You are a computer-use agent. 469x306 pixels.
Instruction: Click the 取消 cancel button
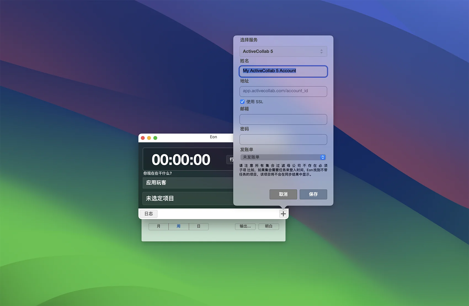point(283,194)
